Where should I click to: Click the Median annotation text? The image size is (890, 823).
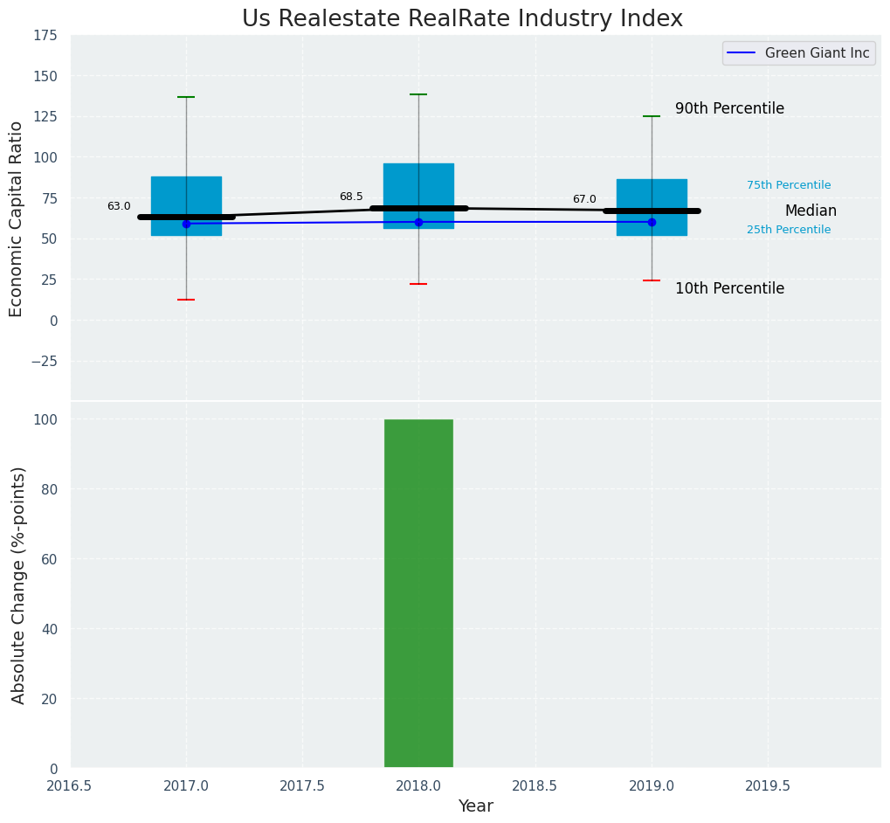pos(811,211)
